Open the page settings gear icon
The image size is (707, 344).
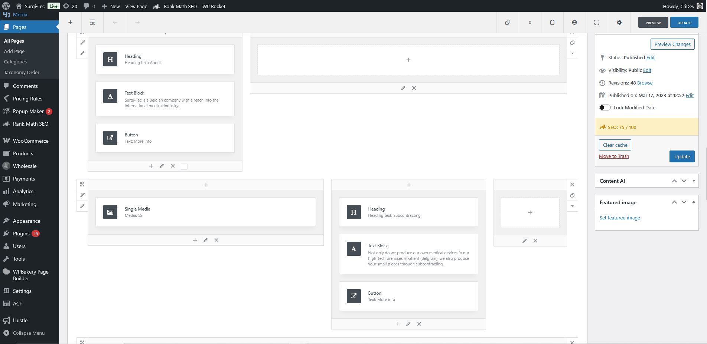tap(619, 22)
